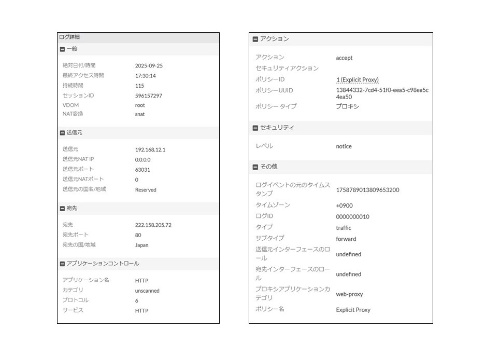
Task: Collapse the その他 section minus icon
Action: [255, 167]
